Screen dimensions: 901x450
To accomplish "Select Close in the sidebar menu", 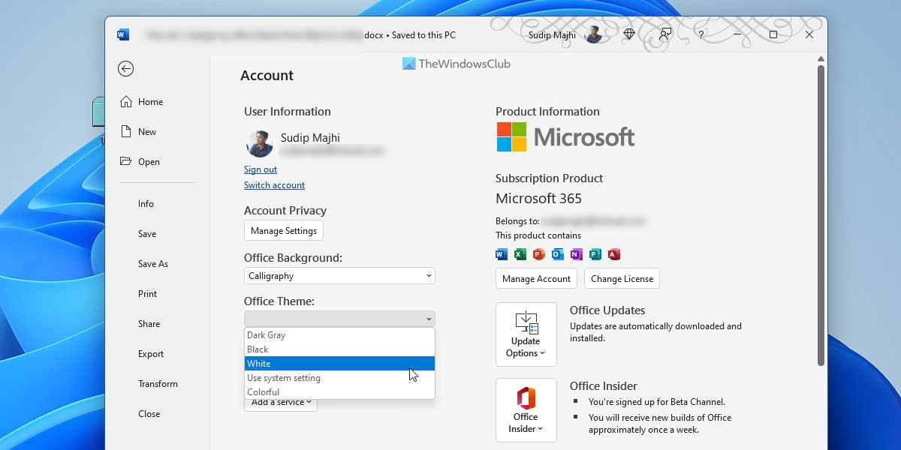I will tap(149, 414).
